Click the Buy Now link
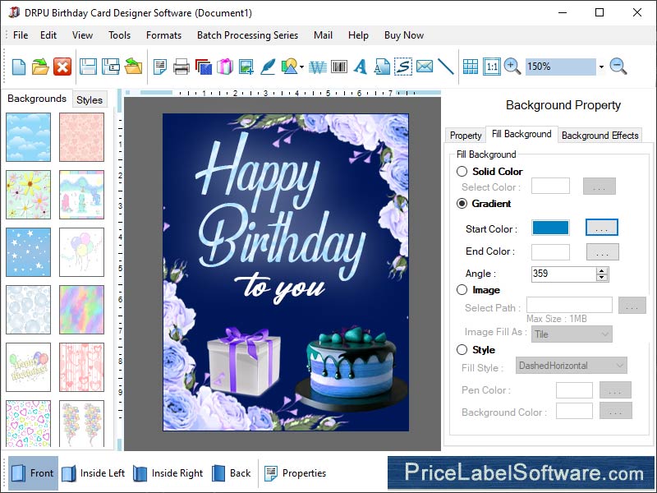Image resolution: width=657 pixels, height=493 pixels. tap(403, 35)
